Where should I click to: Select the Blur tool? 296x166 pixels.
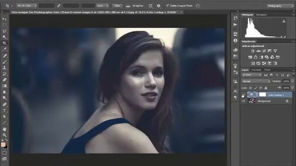tap(4, 92)
